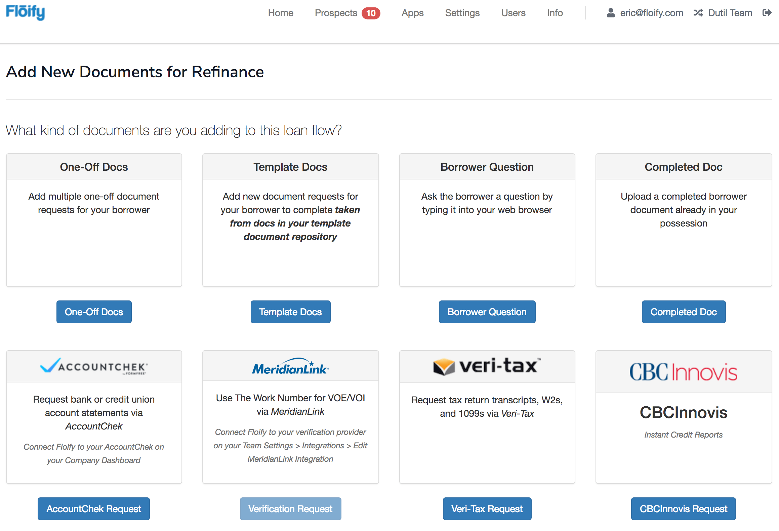This screenshot has height=531, width=779.
Task: Click the Floify logo
Action: tap(26, 12)
